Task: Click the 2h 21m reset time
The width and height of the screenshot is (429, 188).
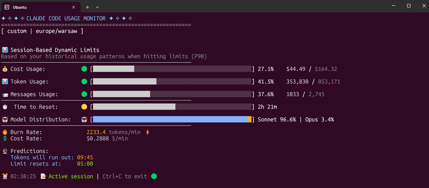Action: coord(267,107)
